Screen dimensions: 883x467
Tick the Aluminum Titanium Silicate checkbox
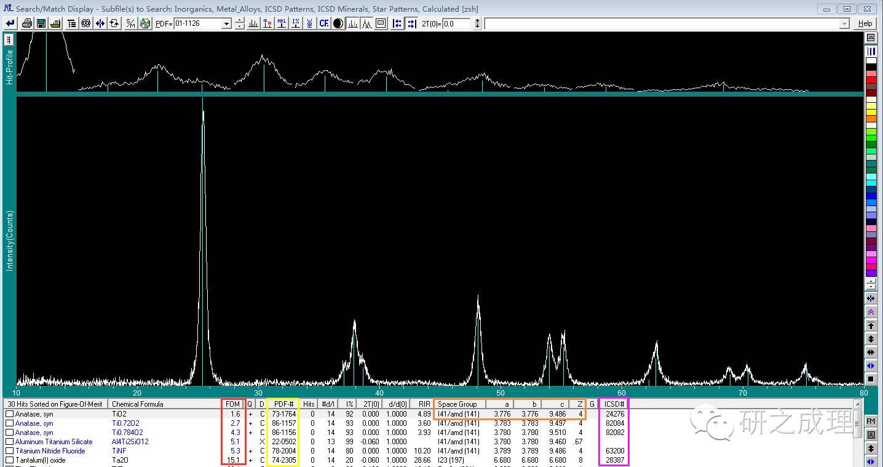tap(9, 442)
